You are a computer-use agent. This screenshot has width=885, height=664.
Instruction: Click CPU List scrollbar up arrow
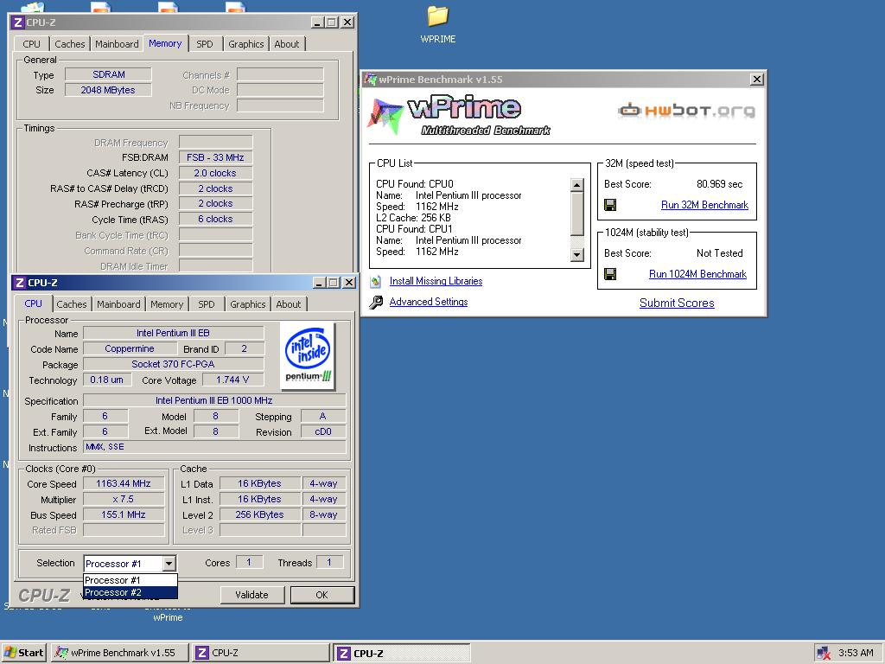coord(576,185)
